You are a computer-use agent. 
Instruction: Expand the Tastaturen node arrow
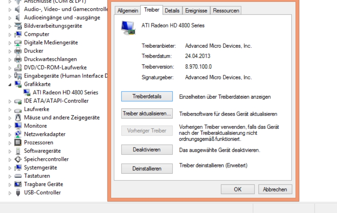point(10,176)
